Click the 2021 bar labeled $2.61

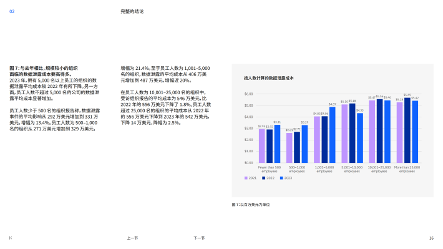(x=290, y=148)
